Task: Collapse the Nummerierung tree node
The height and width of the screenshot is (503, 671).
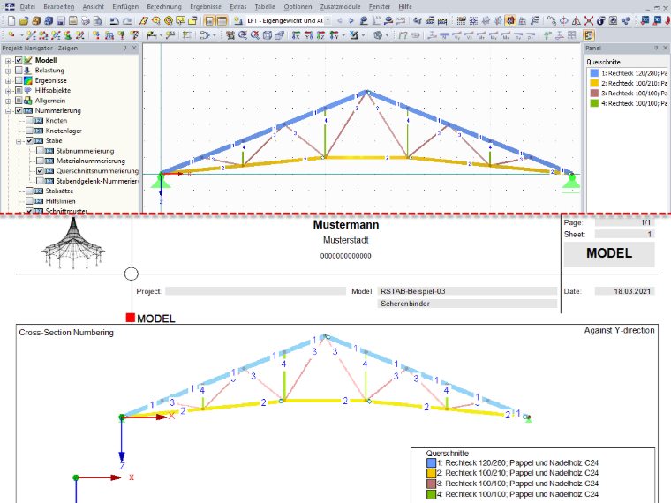Action: 8,110
